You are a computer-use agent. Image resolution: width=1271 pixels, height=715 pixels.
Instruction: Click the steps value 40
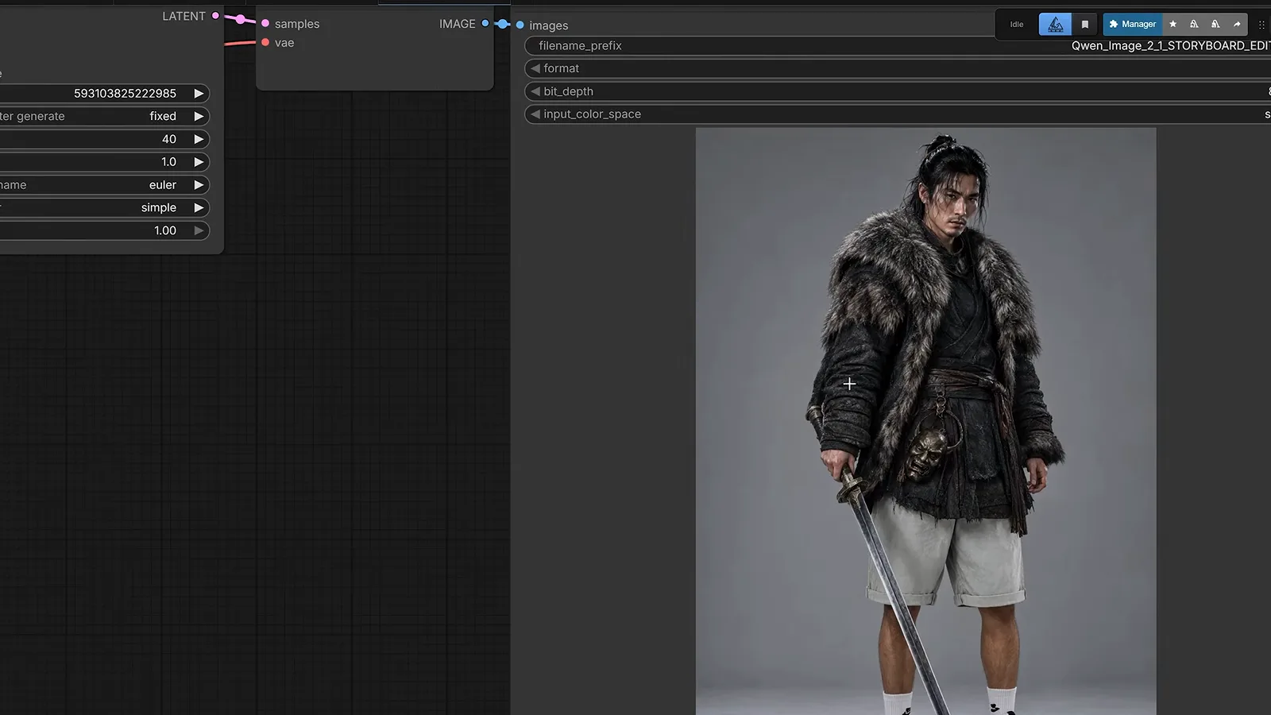click(169, 139)
